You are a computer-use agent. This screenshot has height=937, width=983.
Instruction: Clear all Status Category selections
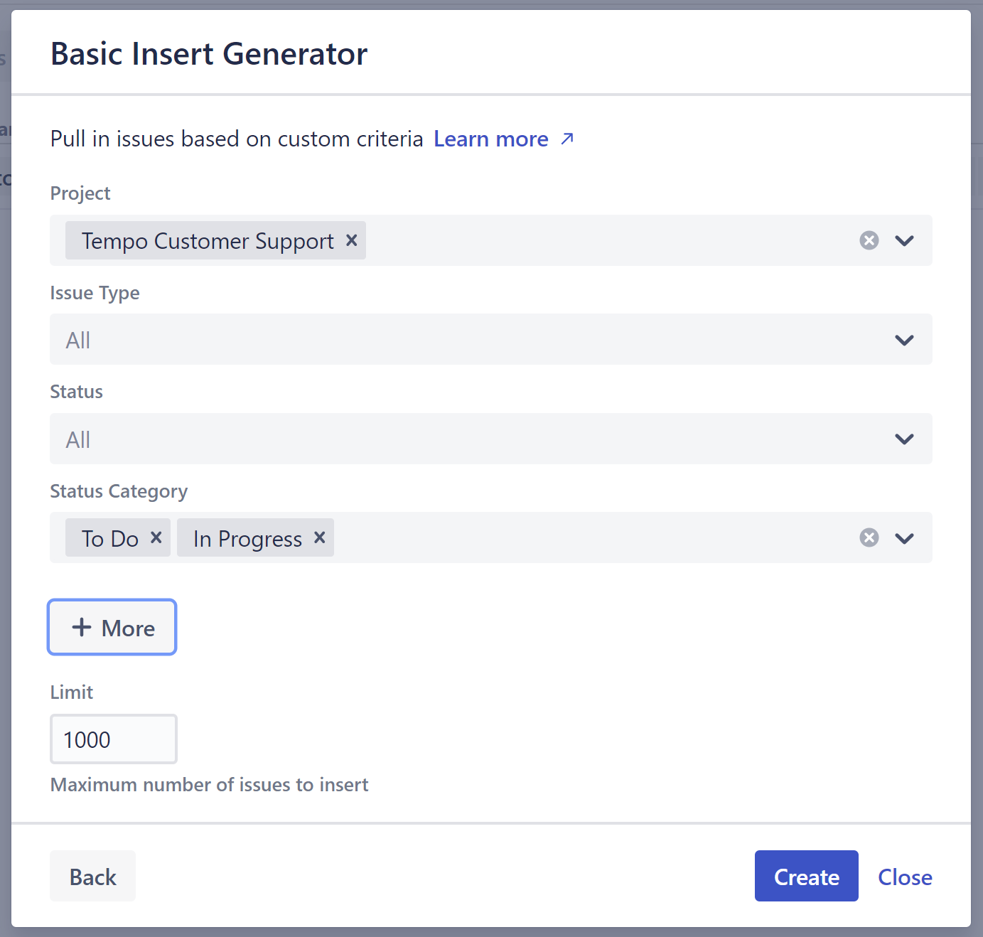pos(869,537)
